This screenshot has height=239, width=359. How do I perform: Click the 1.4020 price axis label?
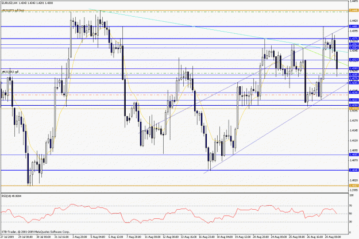click(x=354, y=180)
